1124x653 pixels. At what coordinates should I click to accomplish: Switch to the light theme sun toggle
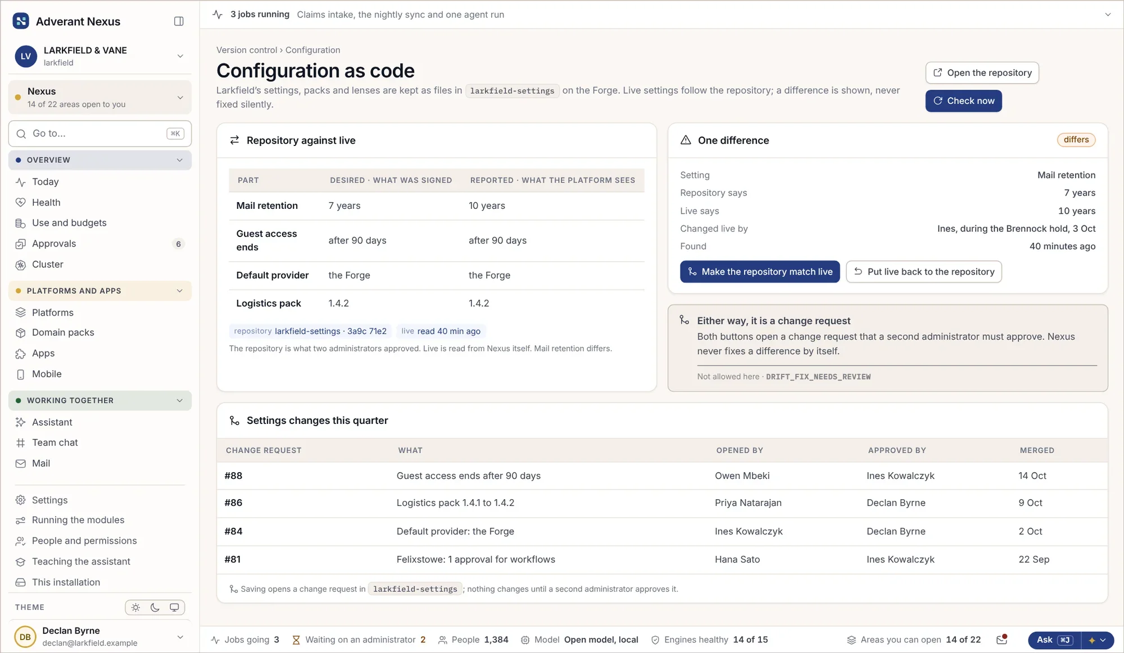[135, 608]
